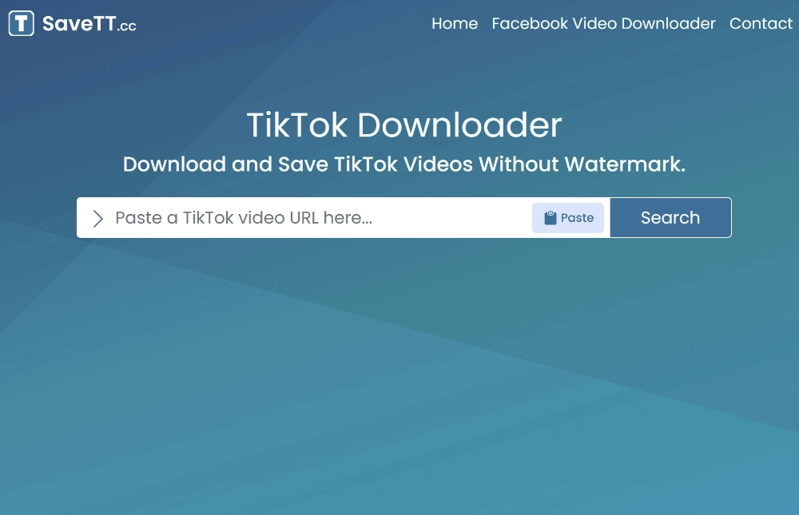Viewport: 799px width, 515px height.
Task: Open Facebook Video Downloader page
Action: pos(603,23)
